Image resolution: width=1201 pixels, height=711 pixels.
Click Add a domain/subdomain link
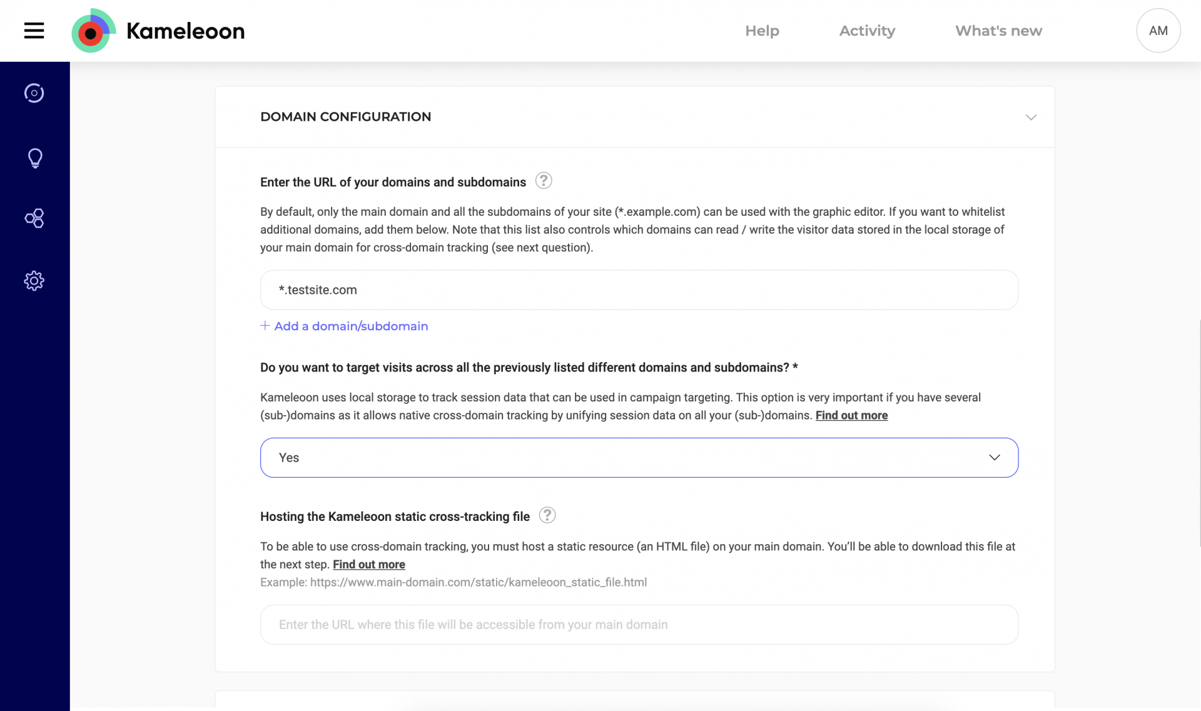(x=344, y=326)
